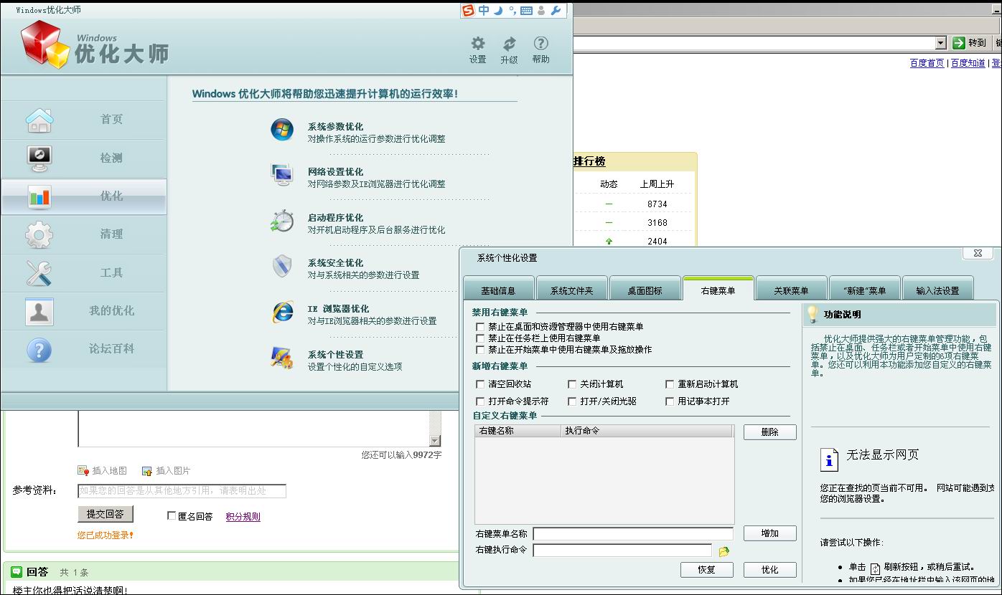Switch to the 基础信息 tab
This screenshot has height=595, width=1002.
[498, 288]
